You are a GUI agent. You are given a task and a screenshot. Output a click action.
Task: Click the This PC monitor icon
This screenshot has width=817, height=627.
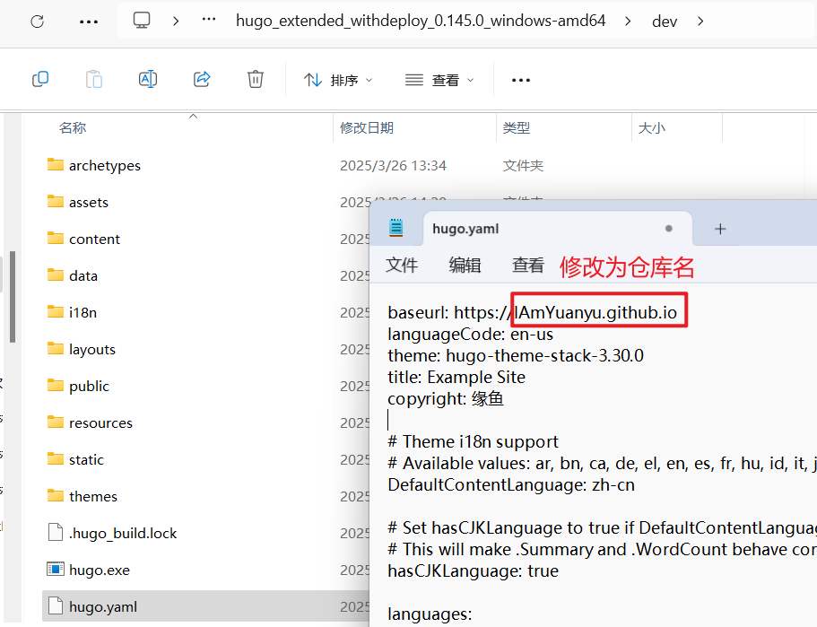tap(142, 21)
